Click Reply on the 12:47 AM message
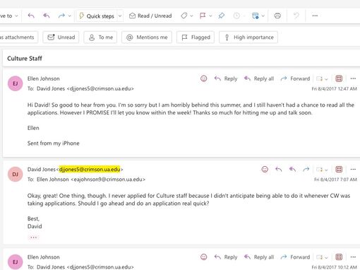Viewport: 360px width, 270px height. pos(226,78)
